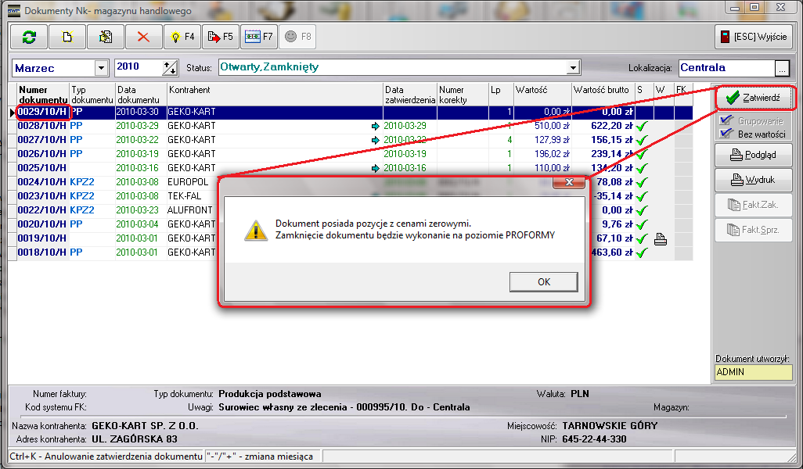Click the F7 toolbar button

pos(259,37)
